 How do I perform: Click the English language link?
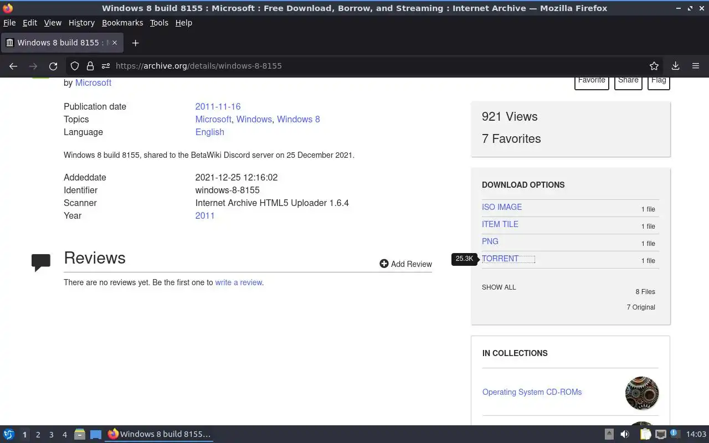tap(209, 132)
